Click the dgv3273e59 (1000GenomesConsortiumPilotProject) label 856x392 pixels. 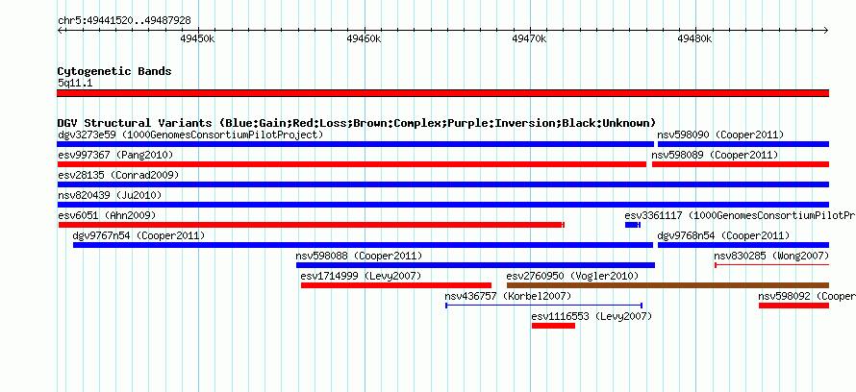190,135
